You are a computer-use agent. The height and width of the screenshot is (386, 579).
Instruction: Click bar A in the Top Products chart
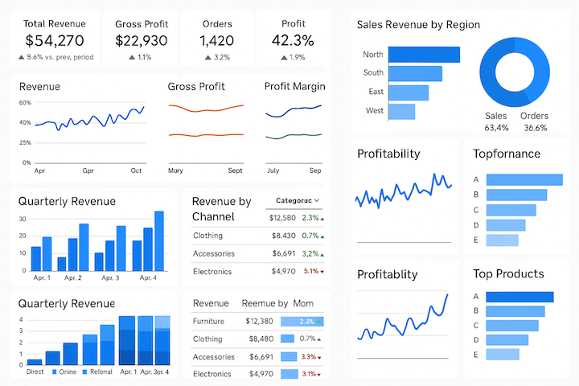pyautogui.click(x=519, y=297)
